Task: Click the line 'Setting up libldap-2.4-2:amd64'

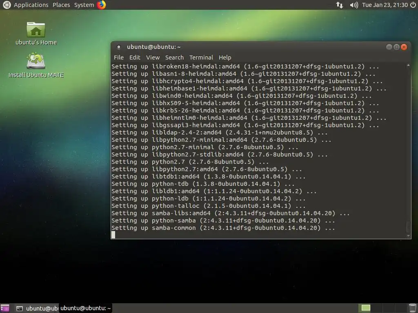Action: coord(219,132)
